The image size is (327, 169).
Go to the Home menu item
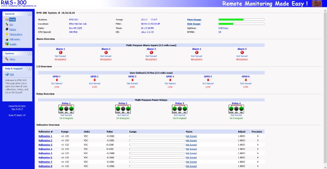[x=12, y=19]
